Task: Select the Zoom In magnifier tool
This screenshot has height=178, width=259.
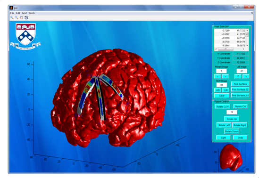Action: pos(12,17)
